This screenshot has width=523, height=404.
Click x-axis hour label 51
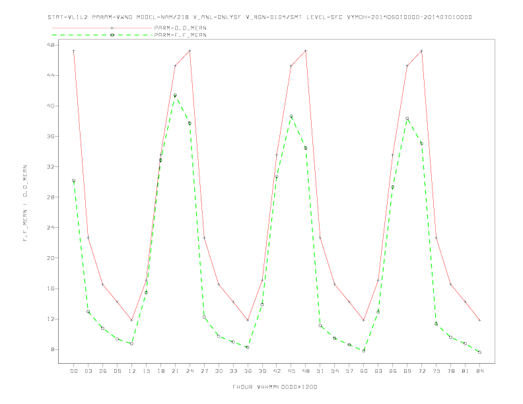point(320,371)
